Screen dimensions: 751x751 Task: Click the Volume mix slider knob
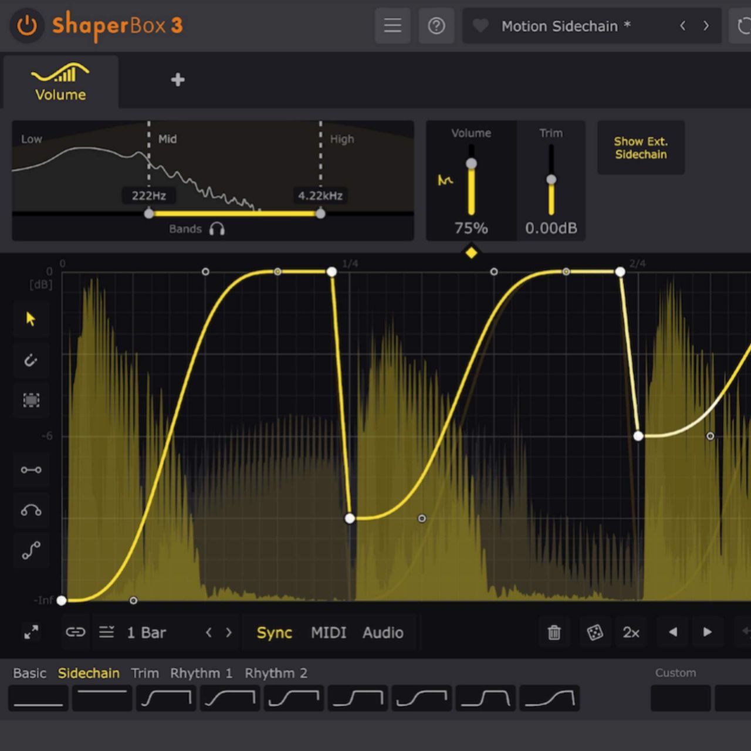point(471,164)
